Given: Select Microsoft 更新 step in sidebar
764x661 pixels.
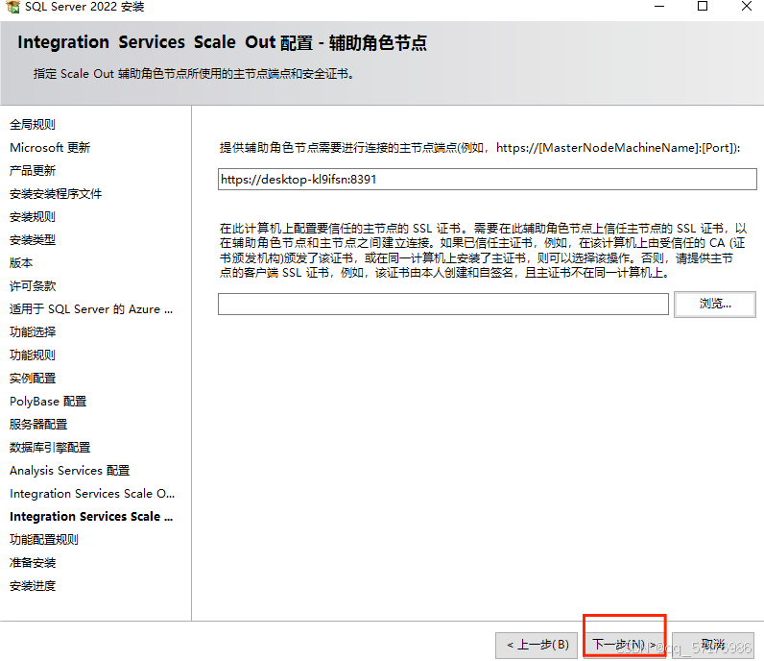Looking at the screenshot, I should coord(50,147).
